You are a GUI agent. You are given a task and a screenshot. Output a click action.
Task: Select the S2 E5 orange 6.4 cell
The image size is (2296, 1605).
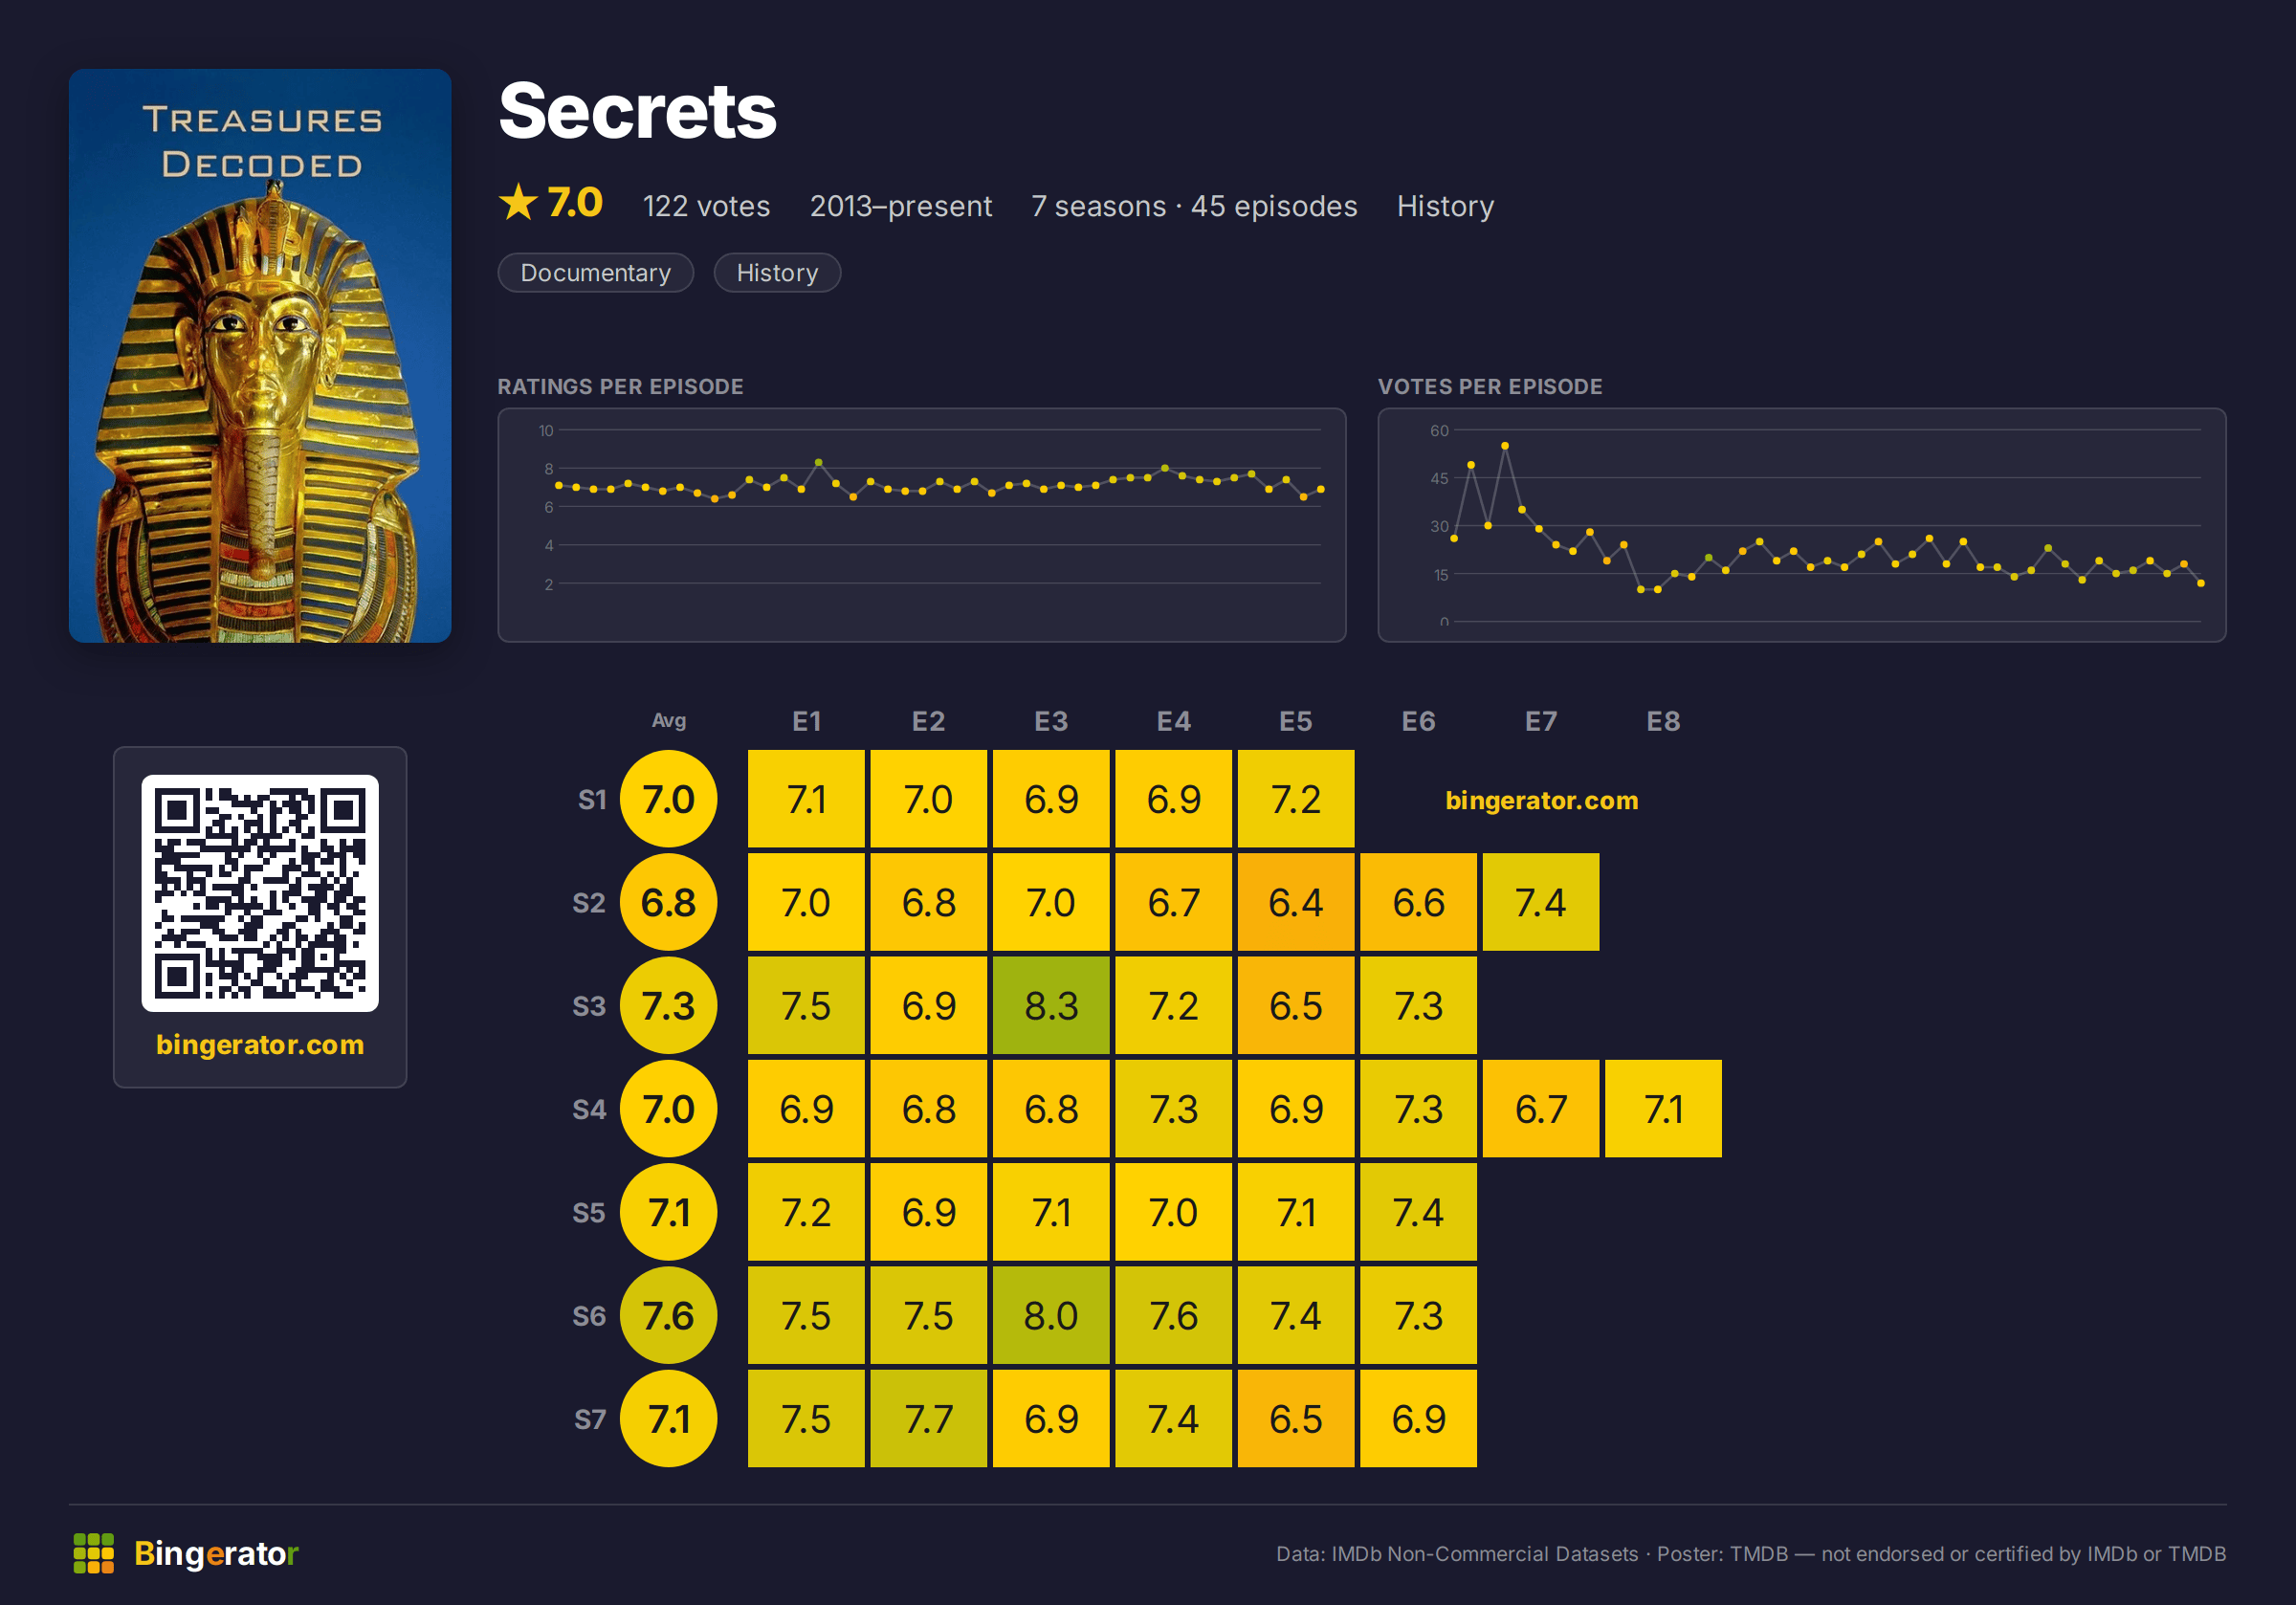point(1296,902)
